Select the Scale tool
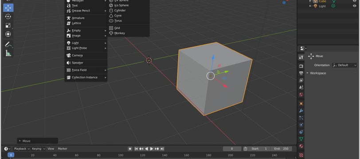This screenshot has height=159, width=360. 8,25
